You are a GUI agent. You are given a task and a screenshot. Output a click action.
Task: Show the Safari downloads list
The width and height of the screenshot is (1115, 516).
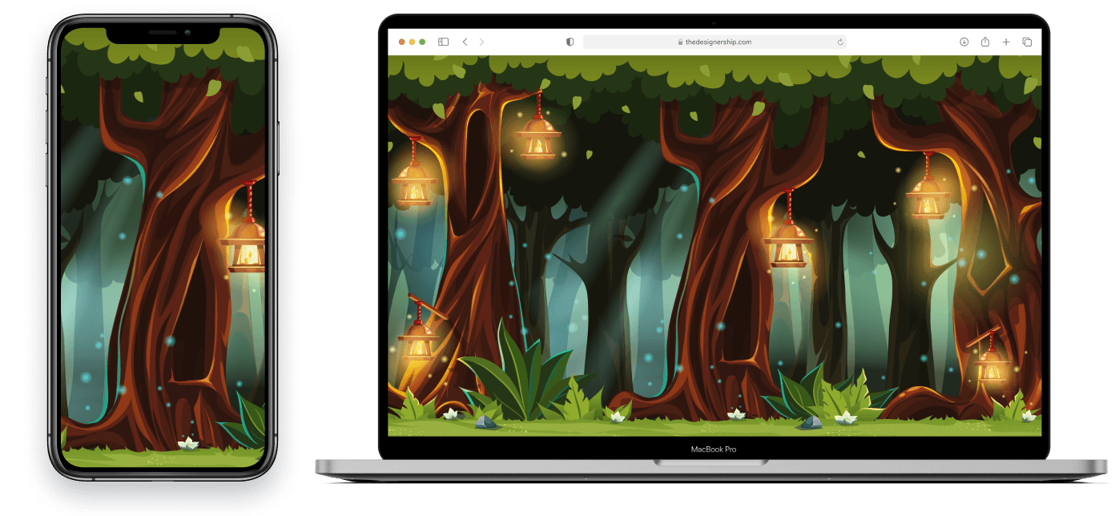tap(964, 42)
